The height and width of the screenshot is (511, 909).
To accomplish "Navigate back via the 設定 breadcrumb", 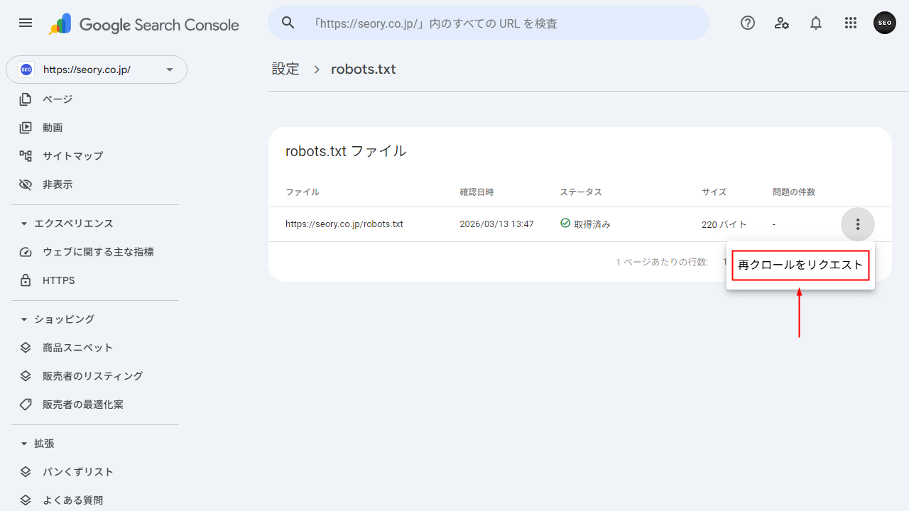I will (x=285, y=69).
